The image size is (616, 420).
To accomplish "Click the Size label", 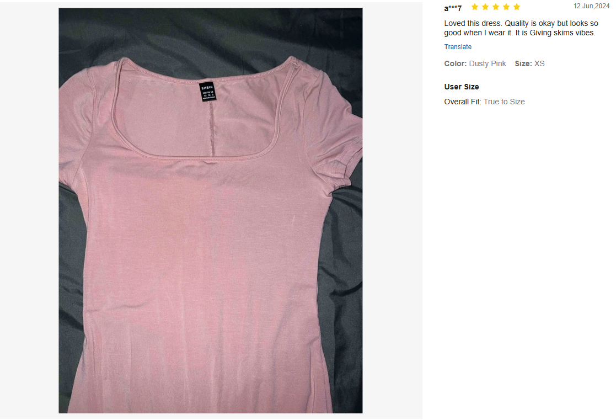I will tap(523, 63).
